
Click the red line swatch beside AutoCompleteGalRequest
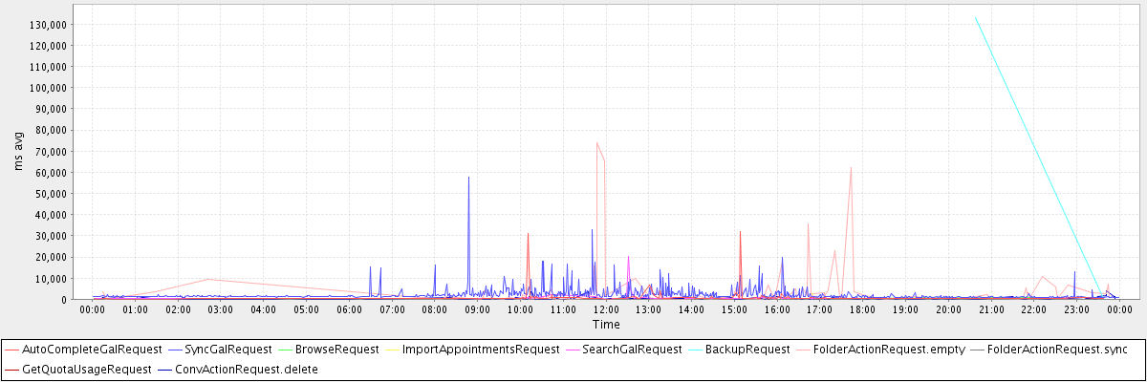point(12,350)
